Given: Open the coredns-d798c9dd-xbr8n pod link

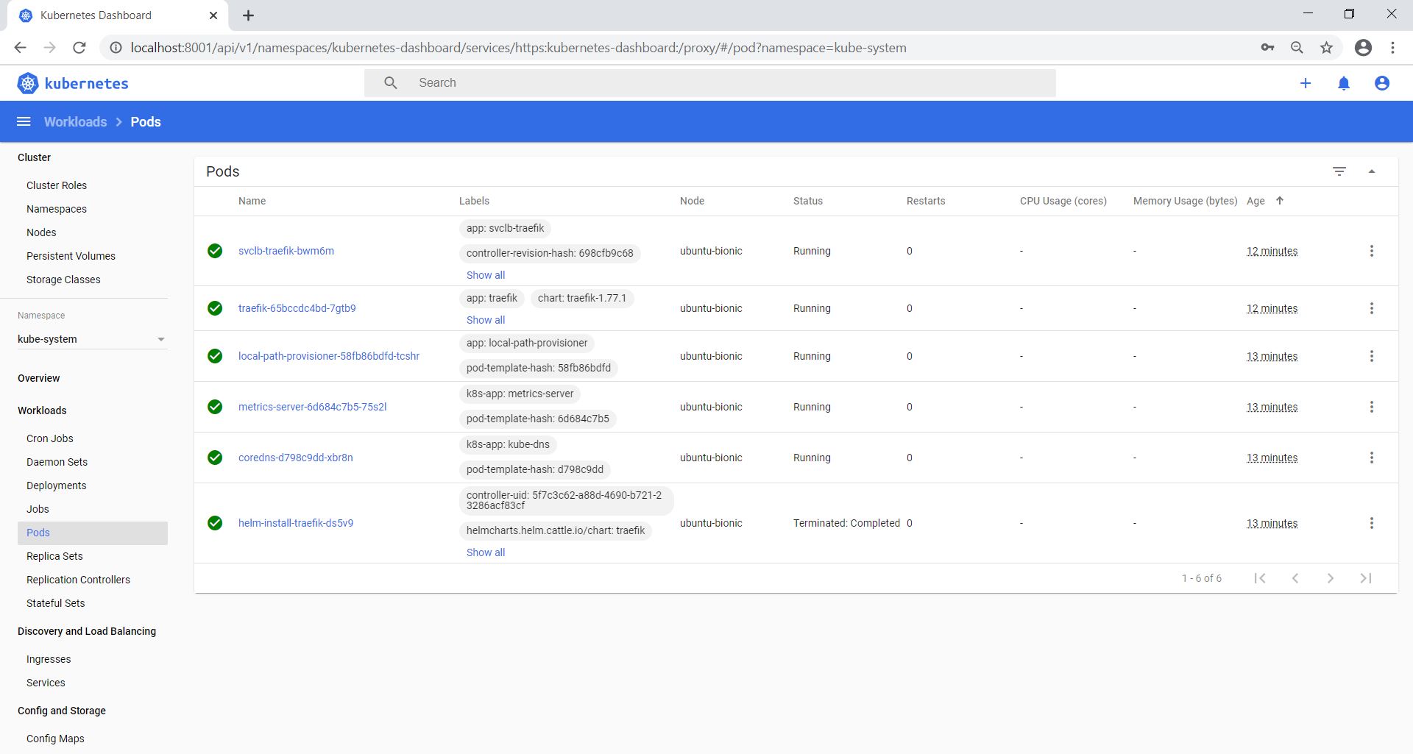Looking at the screenshot, I should click(x=295, y=458).
